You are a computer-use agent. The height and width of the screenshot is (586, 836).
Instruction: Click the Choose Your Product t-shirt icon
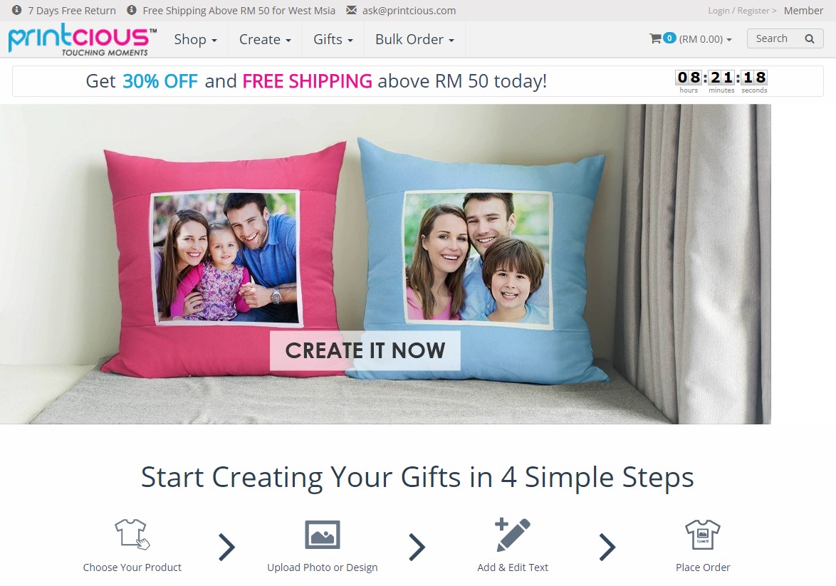point(132,534)
